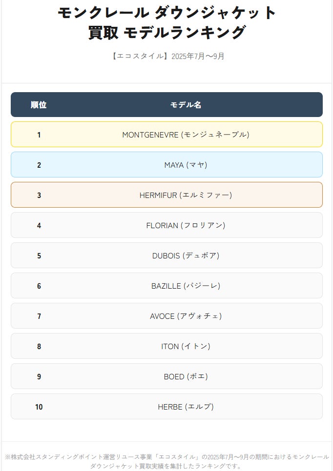Click rank number 3 in the bronze row
Screen dimensions: 333x471
coord(39,195)
